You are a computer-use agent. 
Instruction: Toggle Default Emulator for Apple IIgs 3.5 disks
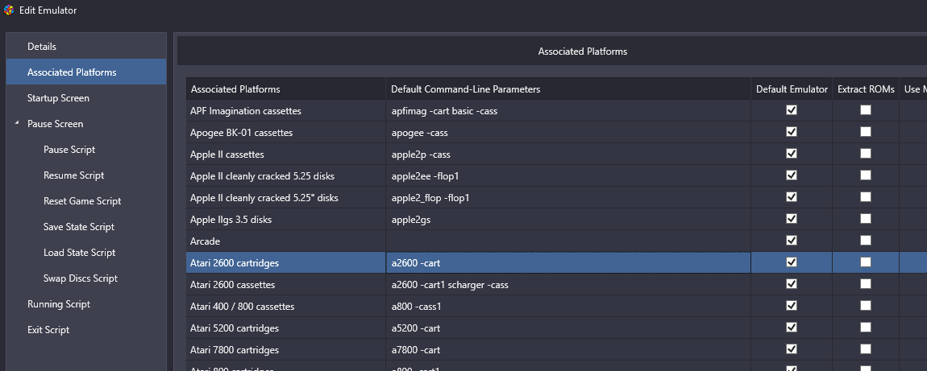(792, 219)
